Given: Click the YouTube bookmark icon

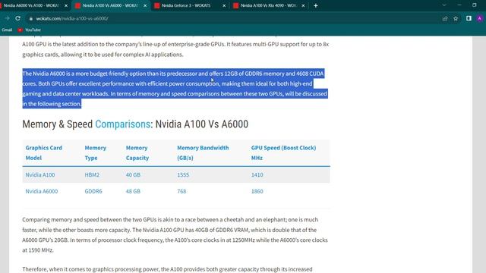Looking at the screenshot, I should coord(21,30).
